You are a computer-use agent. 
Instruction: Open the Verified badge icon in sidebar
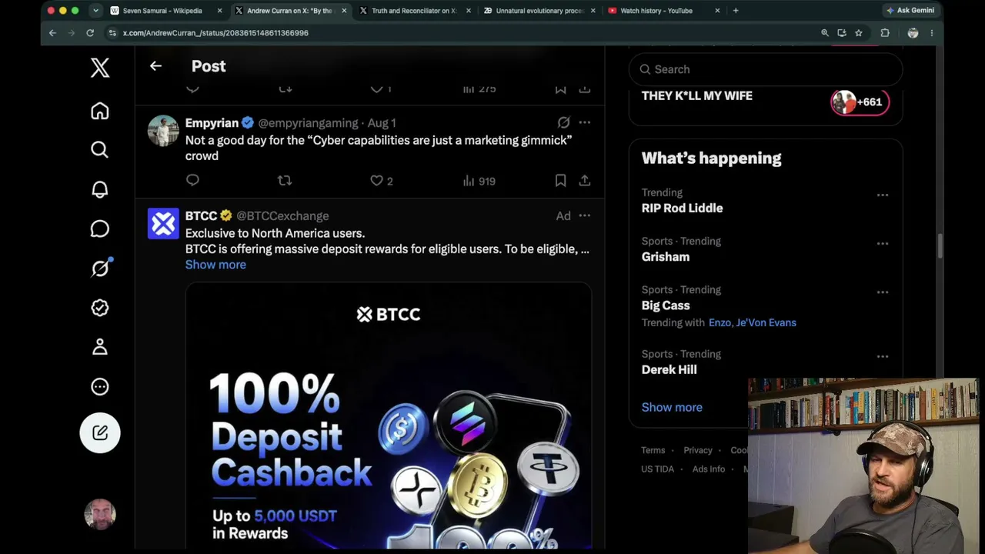[100, 308]
